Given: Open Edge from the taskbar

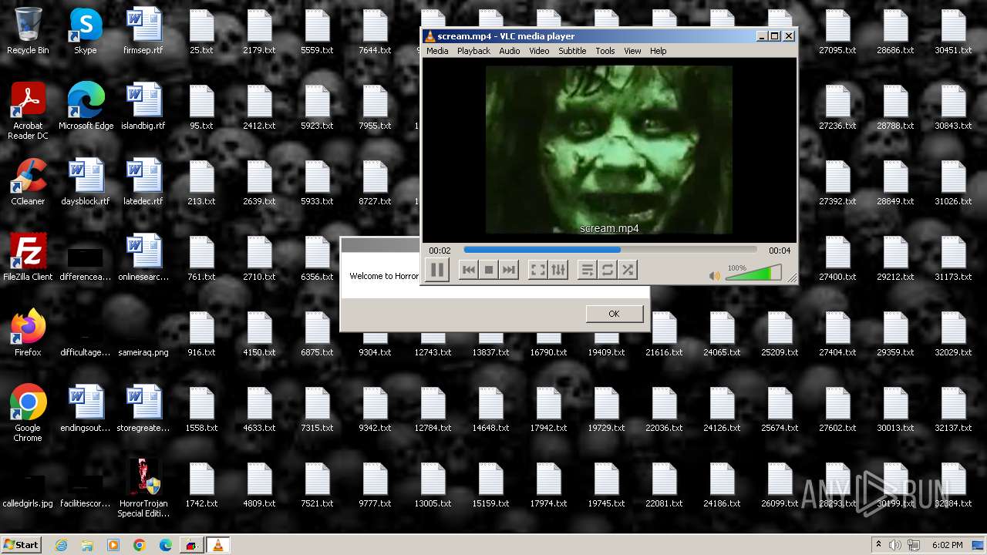Looking at the screenshot, I should pyautogui.click(x=166, y=545).
